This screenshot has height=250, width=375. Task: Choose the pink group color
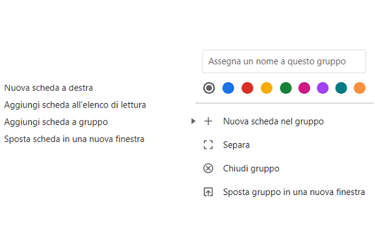(x=304, y=88)
